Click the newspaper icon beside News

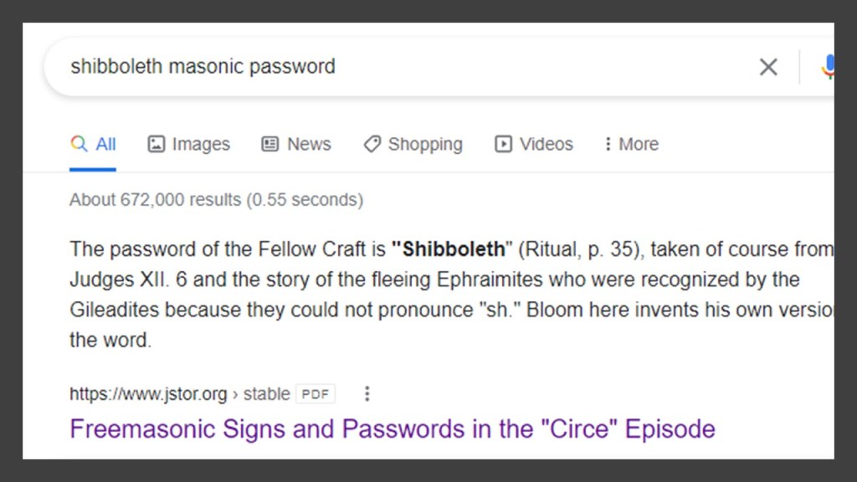[269, 144]
